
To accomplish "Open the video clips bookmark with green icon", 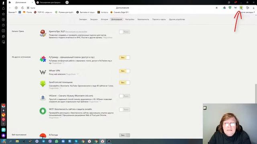I will pyautogui.click(x=64, y=12).
